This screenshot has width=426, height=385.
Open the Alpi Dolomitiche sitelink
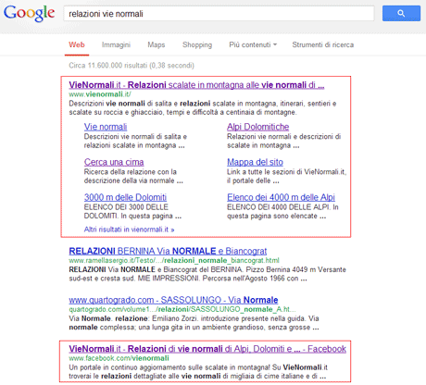click(x=257, y=127)
